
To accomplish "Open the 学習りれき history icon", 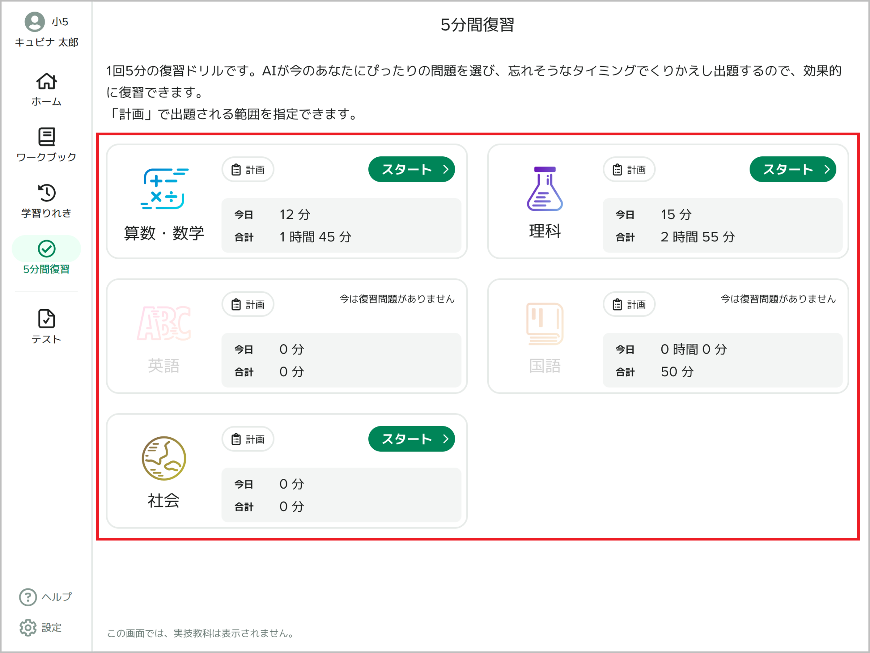I will click(x=46, y=193).
